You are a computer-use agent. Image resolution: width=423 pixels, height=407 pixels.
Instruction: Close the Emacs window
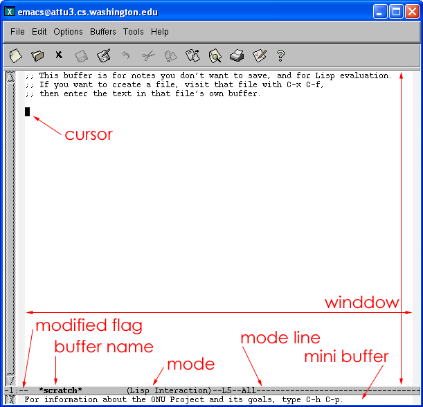tap(412, 12)
